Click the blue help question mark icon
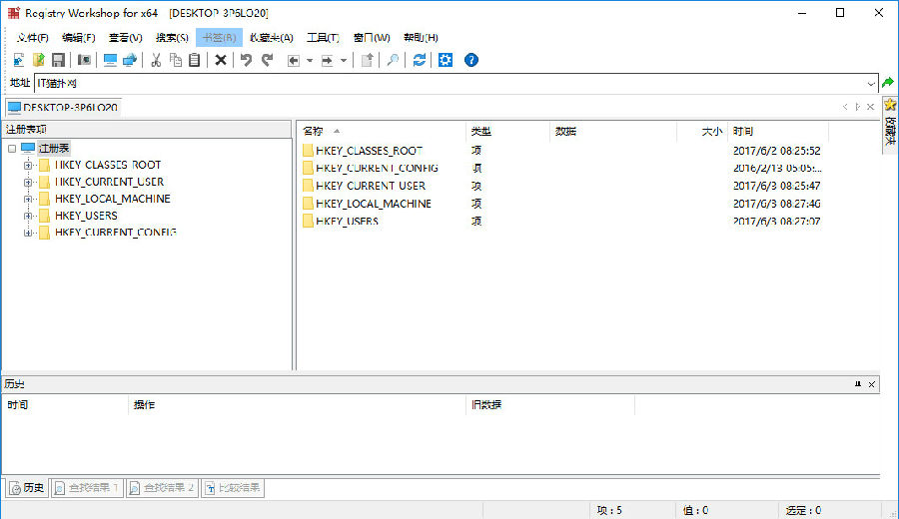Screen dimensions: 899x519 click(x=471, y=60)
